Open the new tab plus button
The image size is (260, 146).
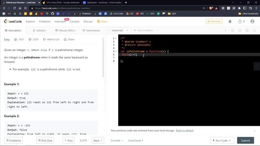pos(126,2)
